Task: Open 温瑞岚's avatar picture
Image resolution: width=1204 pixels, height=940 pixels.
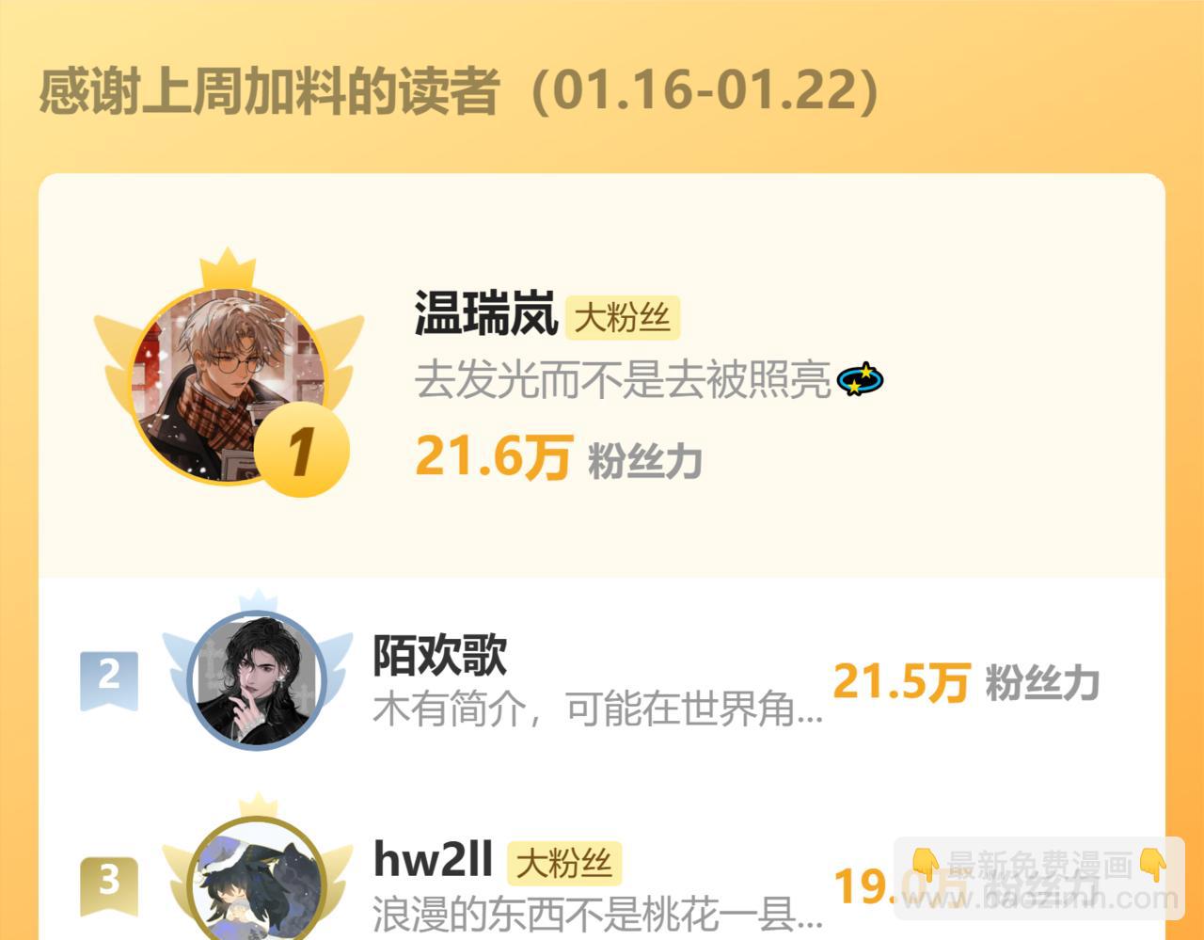Action: (x=228, y=386)
